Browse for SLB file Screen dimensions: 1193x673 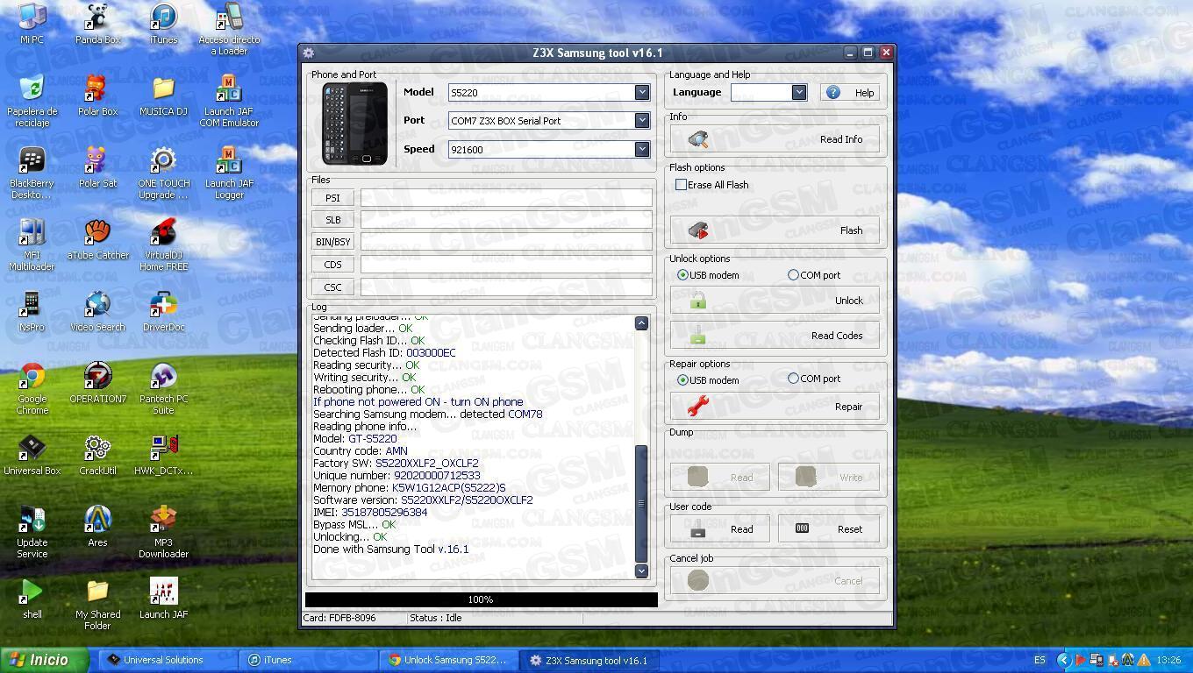332,220
